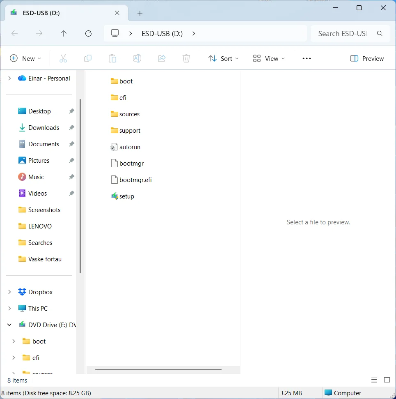Unpin Downloads using its pin icon

click(71, 127)
